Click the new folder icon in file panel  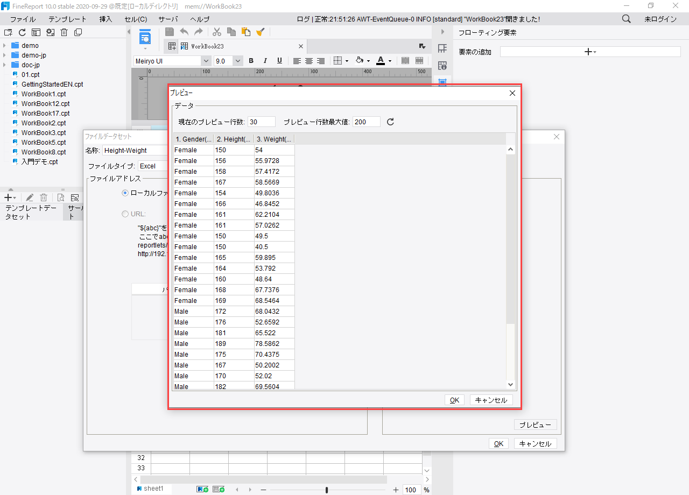[x=8, y=32]
